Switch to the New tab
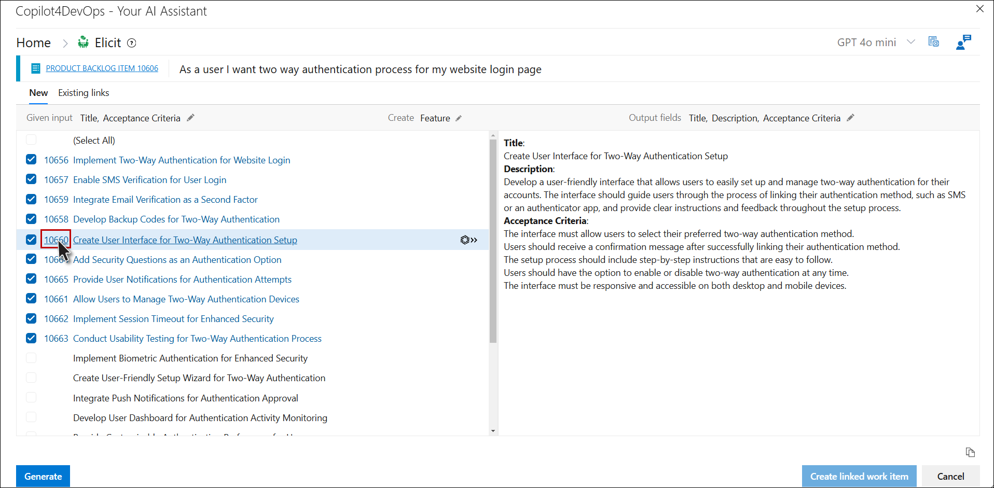 tap(38, 93)
